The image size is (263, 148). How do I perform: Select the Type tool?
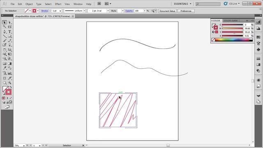click(10, 32)
